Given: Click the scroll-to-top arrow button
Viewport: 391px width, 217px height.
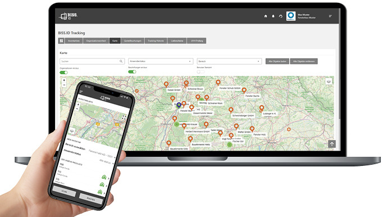Looking at the screenshot, I should pyautogui.click(x=331, y=144).
